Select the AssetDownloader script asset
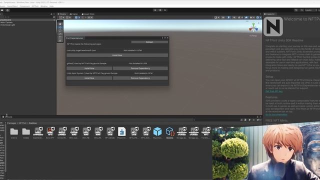Viewport: 320px width, 180px height. (x=38, y=132)
